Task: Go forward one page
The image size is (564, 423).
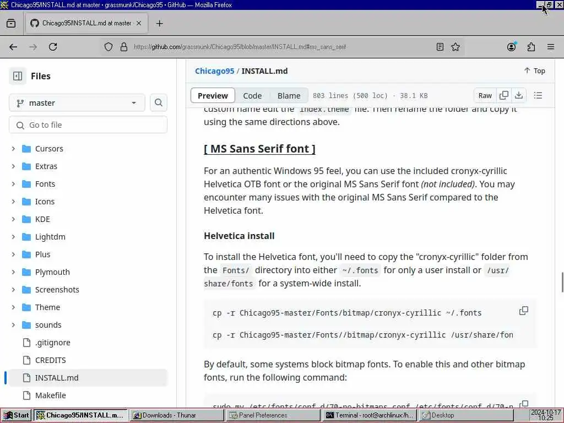Action: point(33,47)
